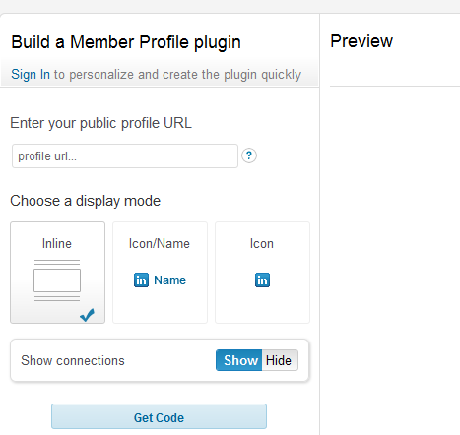Click the Enter your public profile URL label

(101, 124)
